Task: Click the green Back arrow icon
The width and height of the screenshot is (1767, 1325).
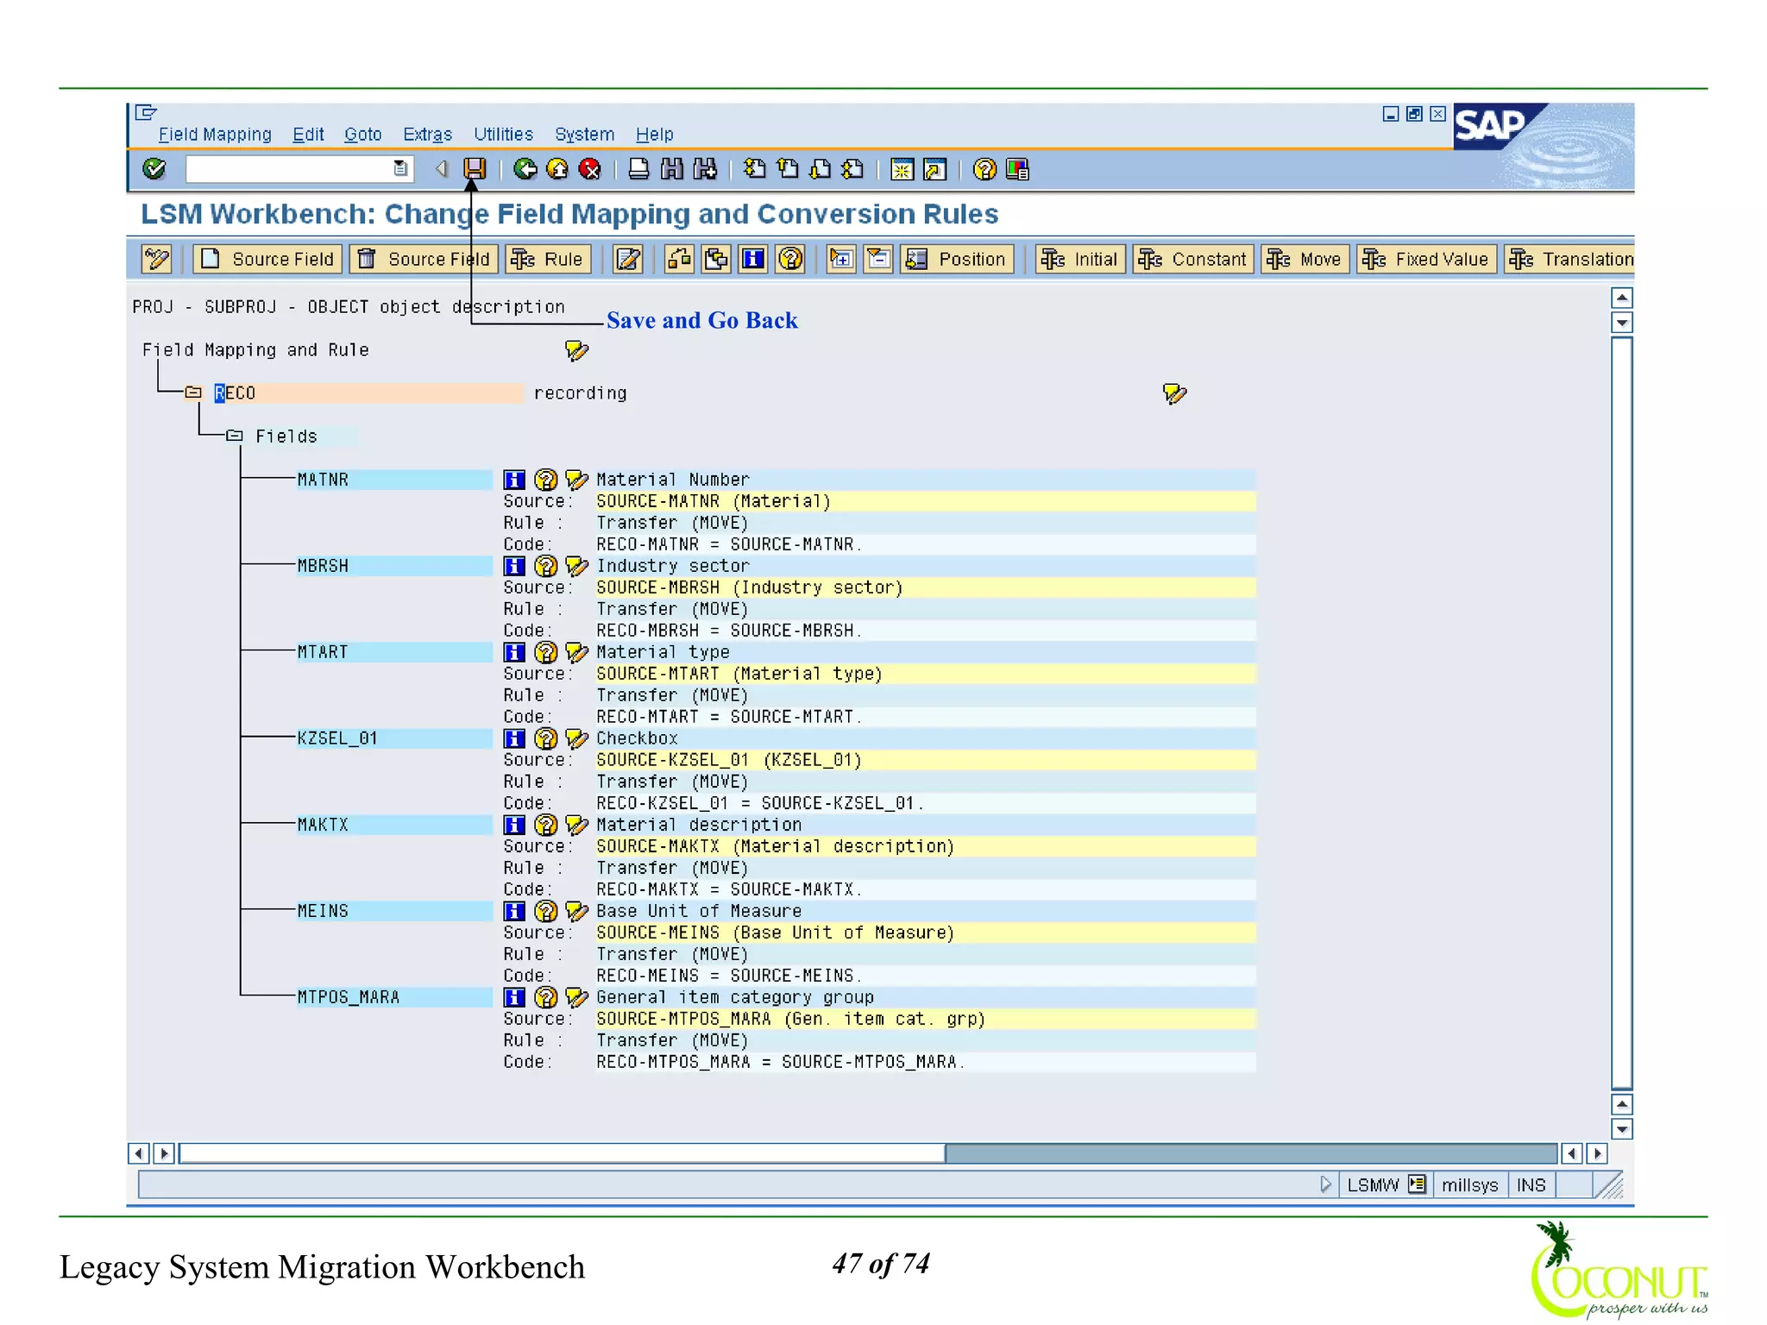Action: (525, 169)
